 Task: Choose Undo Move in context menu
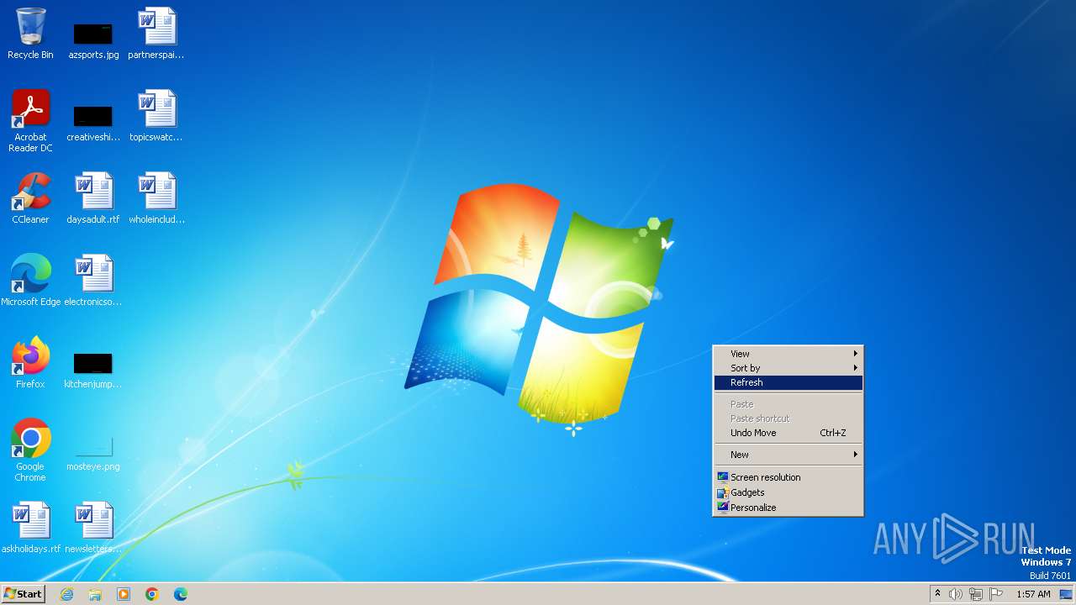click(788, 433)
